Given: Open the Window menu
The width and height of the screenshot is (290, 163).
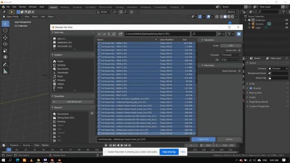Looking at the screenshot, I should click(33, 7).
